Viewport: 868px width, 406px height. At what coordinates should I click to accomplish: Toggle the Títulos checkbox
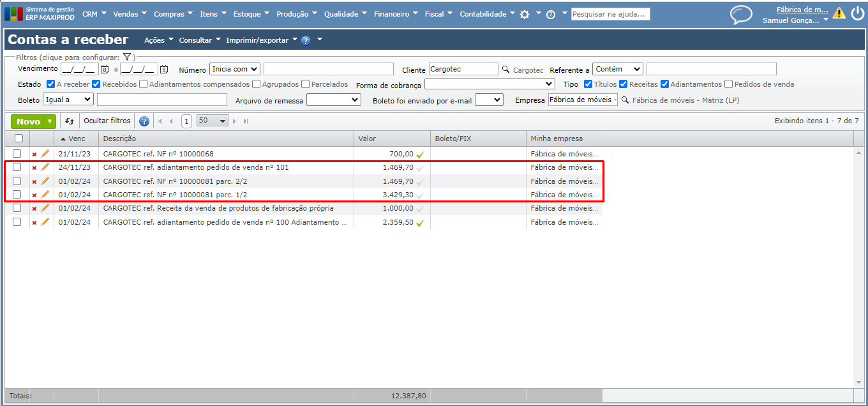pyautogui.click(x=588, y=84)
